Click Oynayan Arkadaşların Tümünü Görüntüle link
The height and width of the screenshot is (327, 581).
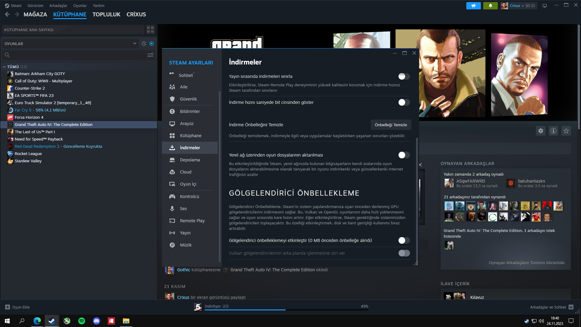(x=526, y=263)
